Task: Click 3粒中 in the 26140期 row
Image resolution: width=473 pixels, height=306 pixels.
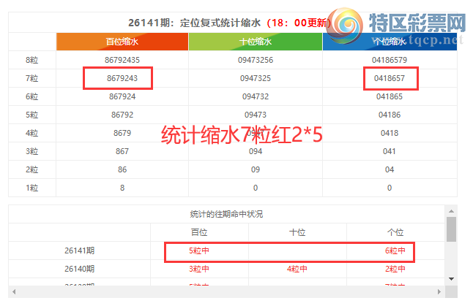Action: point(199,269)
